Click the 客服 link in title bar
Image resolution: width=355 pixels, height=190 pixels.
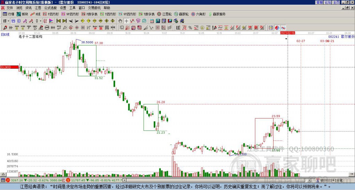[319, 2]
